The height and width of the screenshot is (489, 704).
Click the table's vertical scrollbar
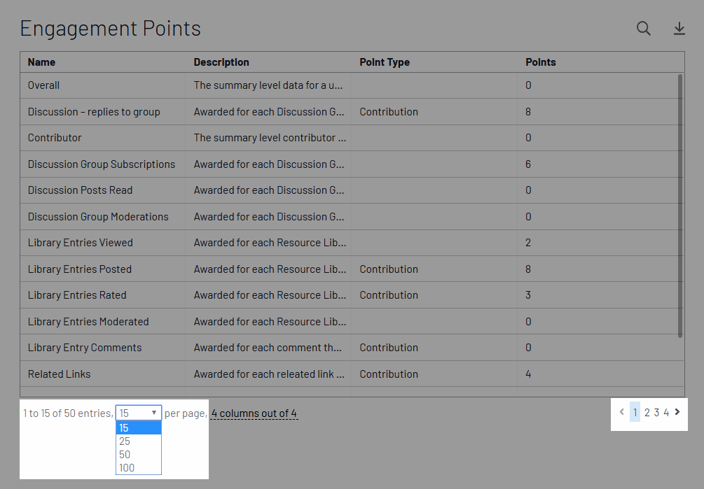[680, 206]
